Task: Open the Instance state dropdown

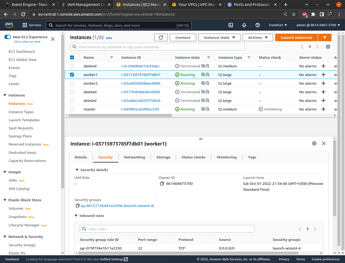Action: click(x=219, y=37)
